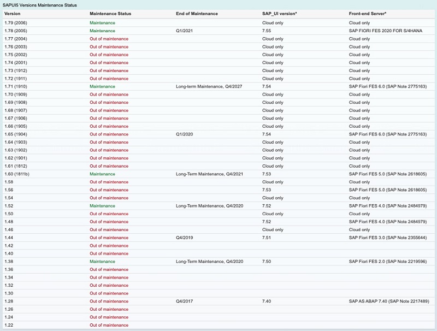Image resolution: width=437 pixels, height=331 pixels.
Task: Select version cell 1.66 (1905)
Action: tap(16, 126)
